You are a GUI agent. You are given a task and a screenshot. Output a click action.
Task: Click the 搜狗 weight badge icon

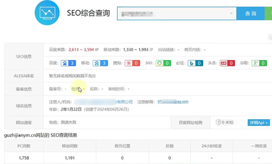132,63
